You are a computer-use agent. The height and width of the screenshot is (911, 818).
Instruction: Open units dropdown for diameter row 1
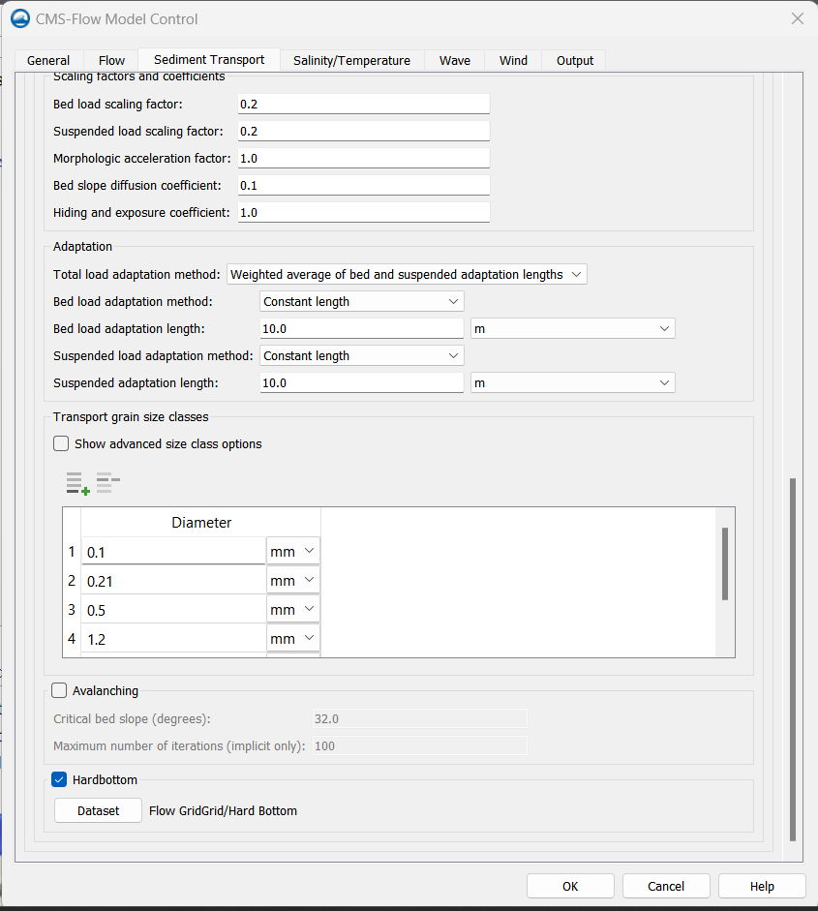292,552
